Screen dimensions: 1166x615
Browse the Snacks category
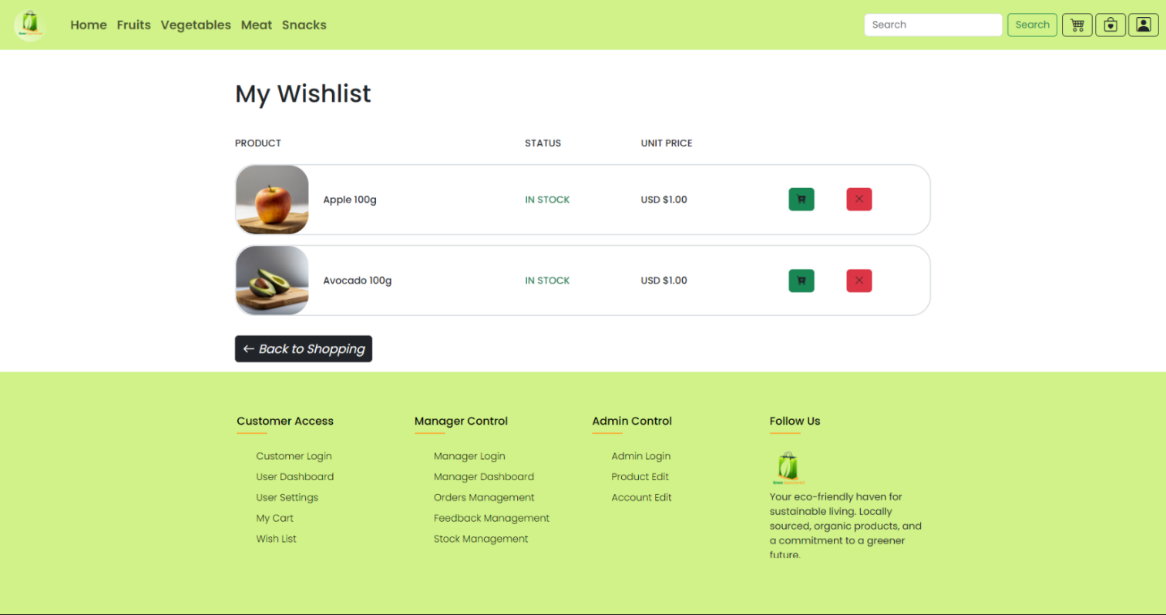[304, 25]
